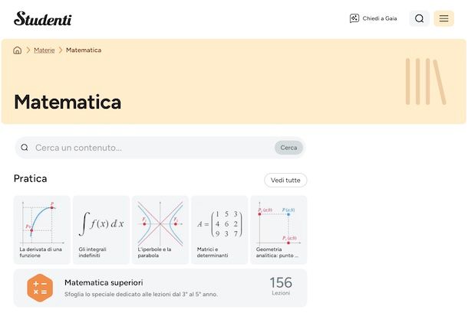Open L'iperbole e la parabola card
468x316 pixels.
pyautogui.click(x=160, y=230)
